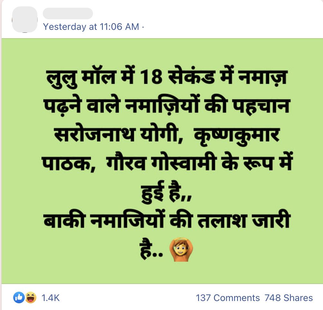Click the dot after the post timestamp
The height and width of the screenshot is (310, 323).
143,27
